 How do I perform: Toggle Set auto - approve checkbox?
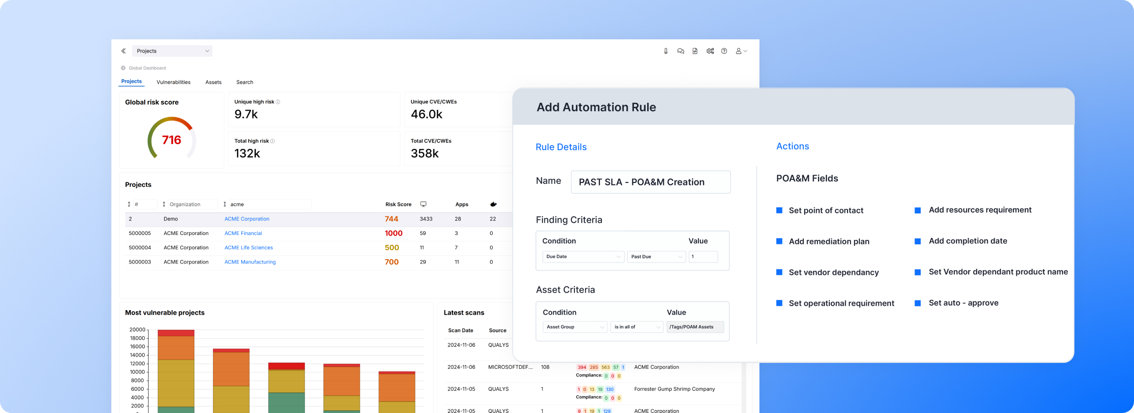917,303
